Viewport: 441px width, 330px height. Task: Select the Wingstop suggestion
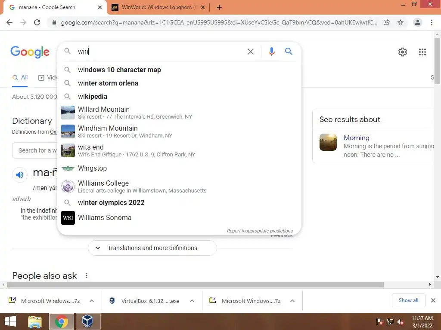point(179,168)
